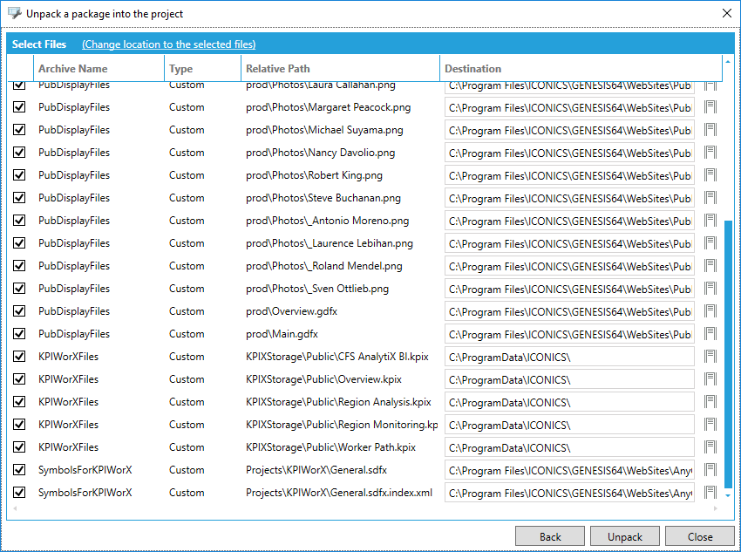
Task: Open browse icon for Nancy Davolio.png row
Action: 710,153
